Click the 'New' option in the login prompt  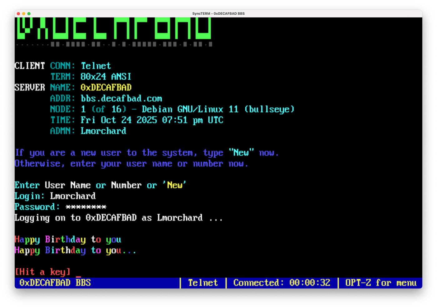click(174, 185)
